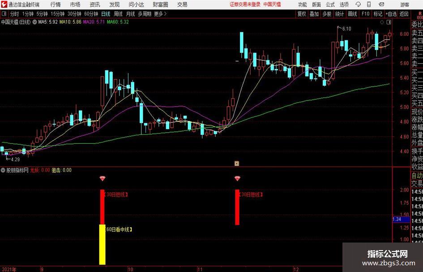Click the 返回 back button
Image resolution: width=423 pixels, height=272 pixels.
point(404,14)
